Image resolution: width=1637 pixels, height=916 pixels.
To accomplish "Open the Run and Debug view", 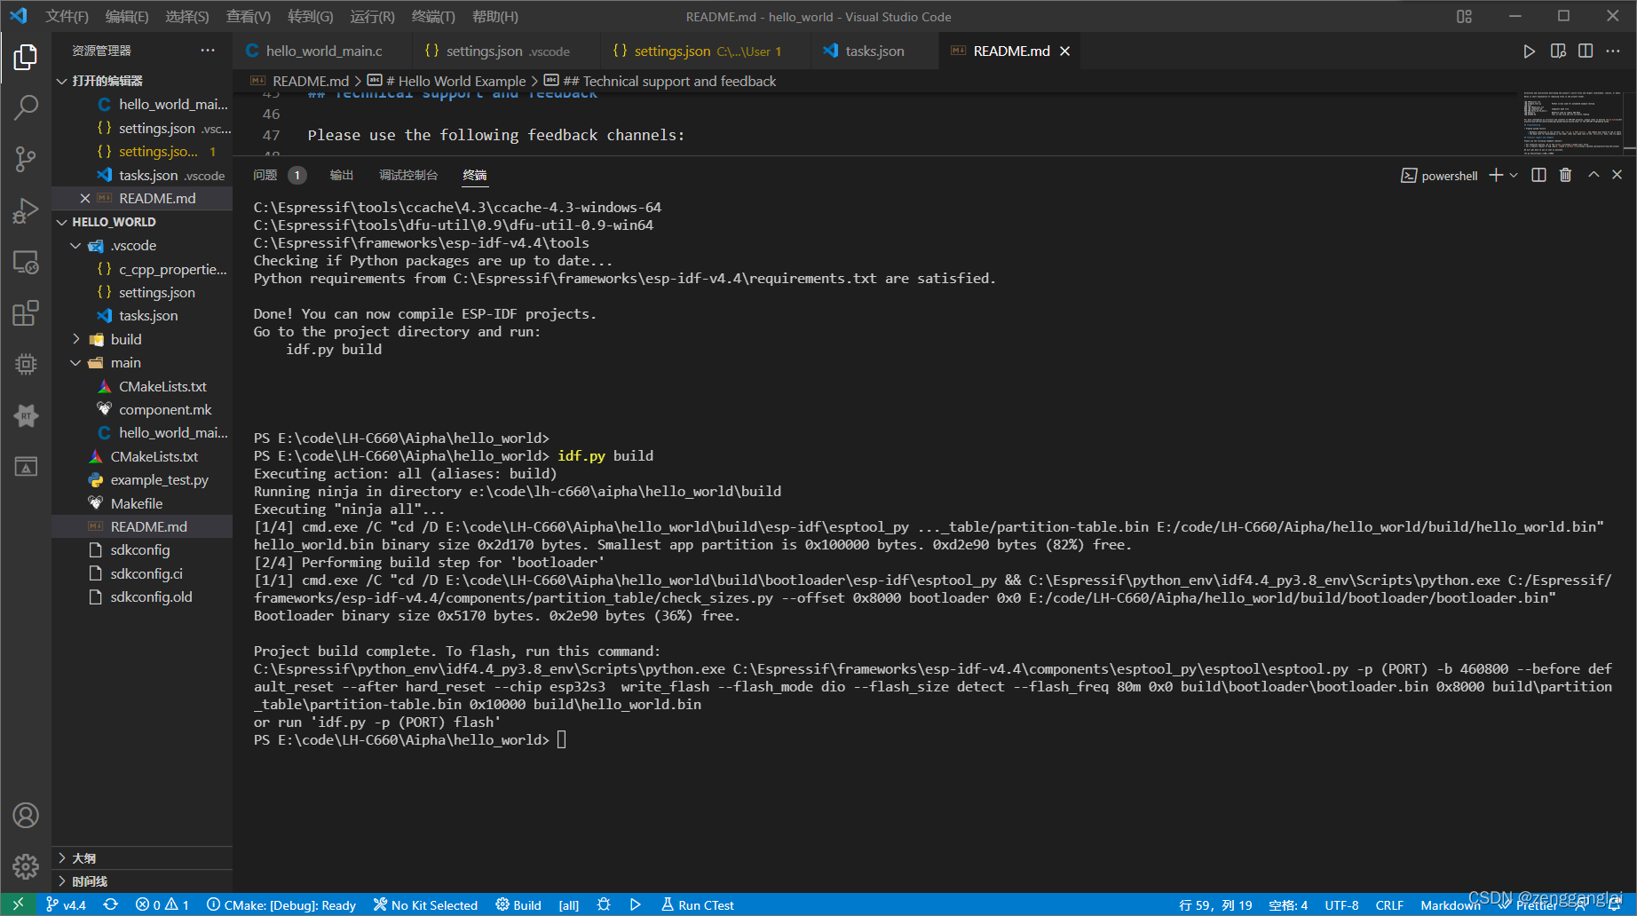I will coord(26,210).
